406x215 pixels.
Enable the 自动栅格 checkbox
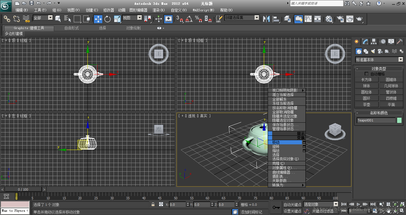366,74
